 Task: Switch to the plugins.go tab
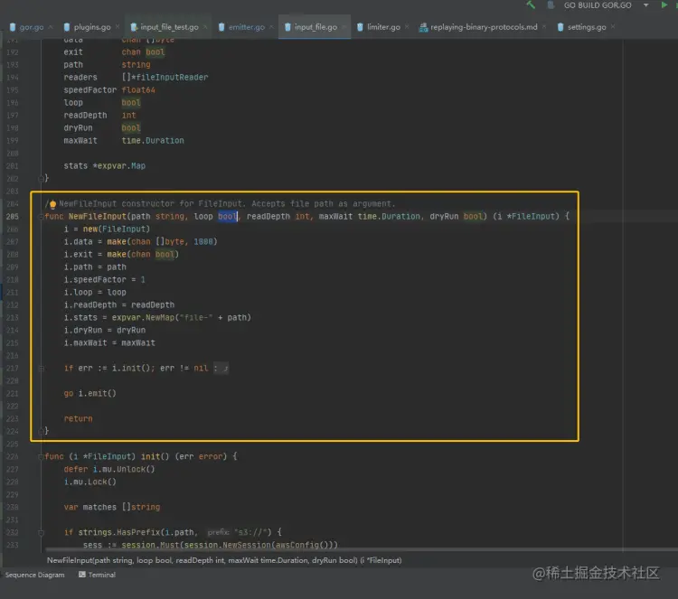(x=92, y=27)
